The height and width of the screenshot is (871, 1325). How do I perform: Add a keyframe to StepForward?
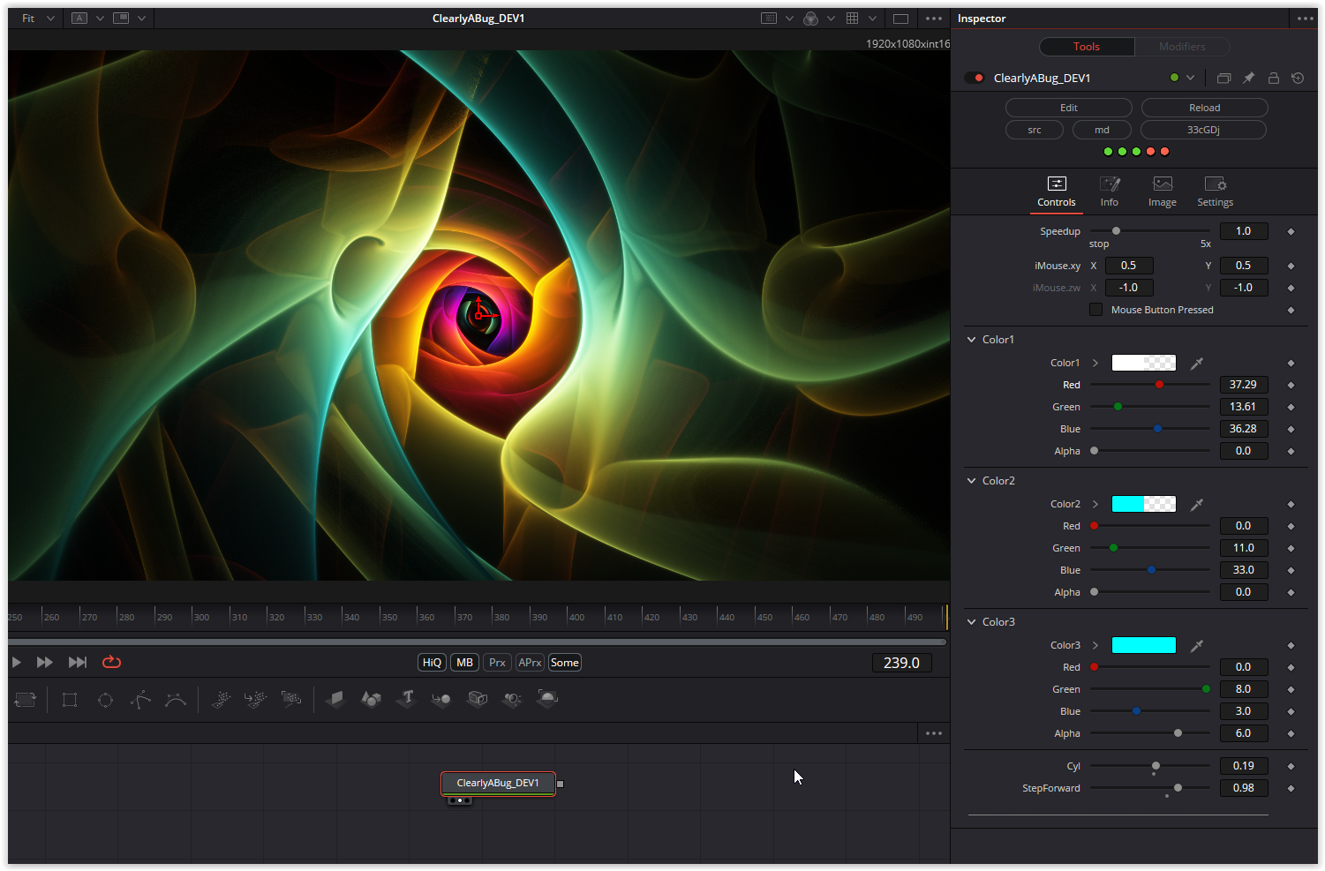pos(1291,788)
